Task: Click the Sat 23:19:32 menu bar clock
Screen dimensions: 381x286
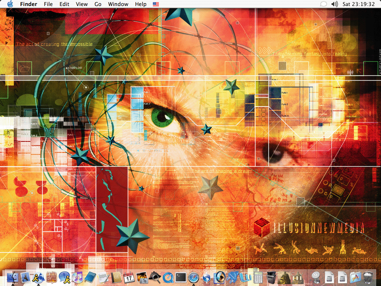Action: pos(359,4)
